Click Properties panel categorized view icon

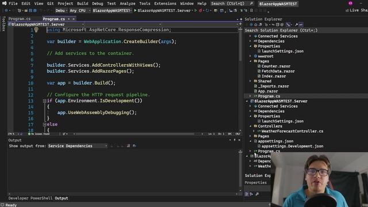point(247,194)
